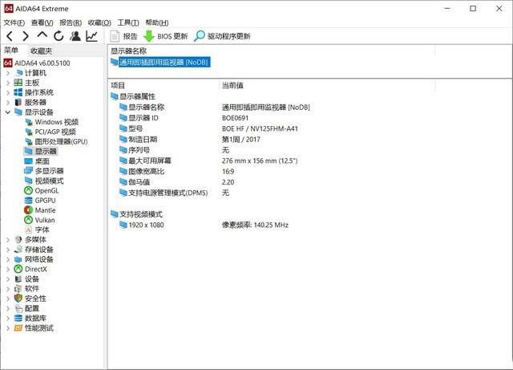Select the 安全性 shield icon
The height and width of the screenshot is (370, 513).
(18, 299)
